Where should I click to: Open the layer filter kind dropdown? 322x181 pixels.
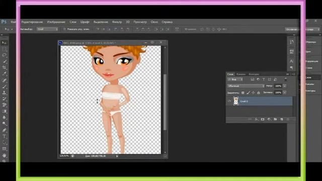(235, 79)
